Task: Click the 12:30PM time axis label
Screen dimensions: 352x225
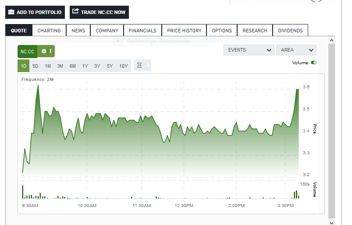Action: tap(184, 205)
